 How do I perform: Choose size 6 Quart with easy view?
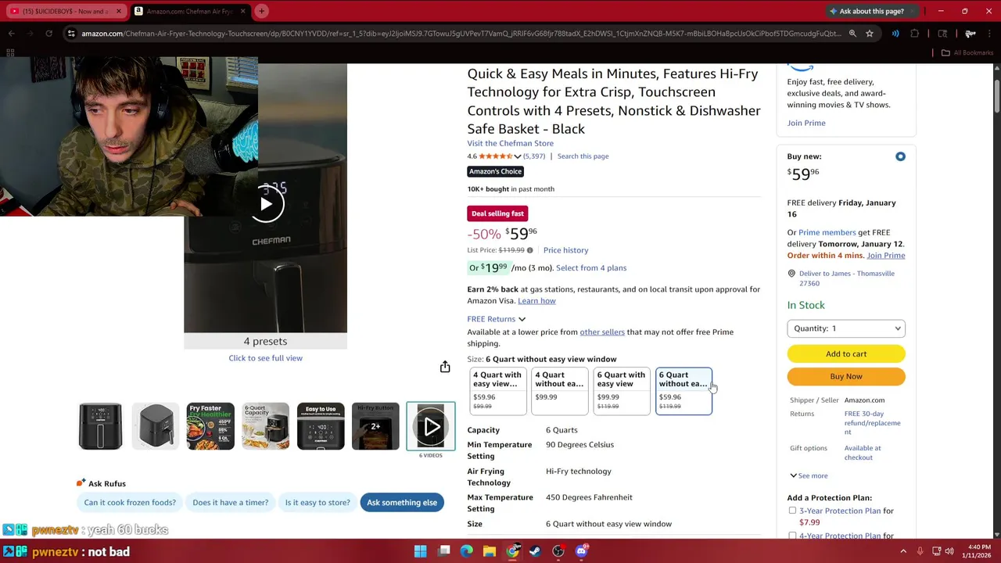click(622, 391)
